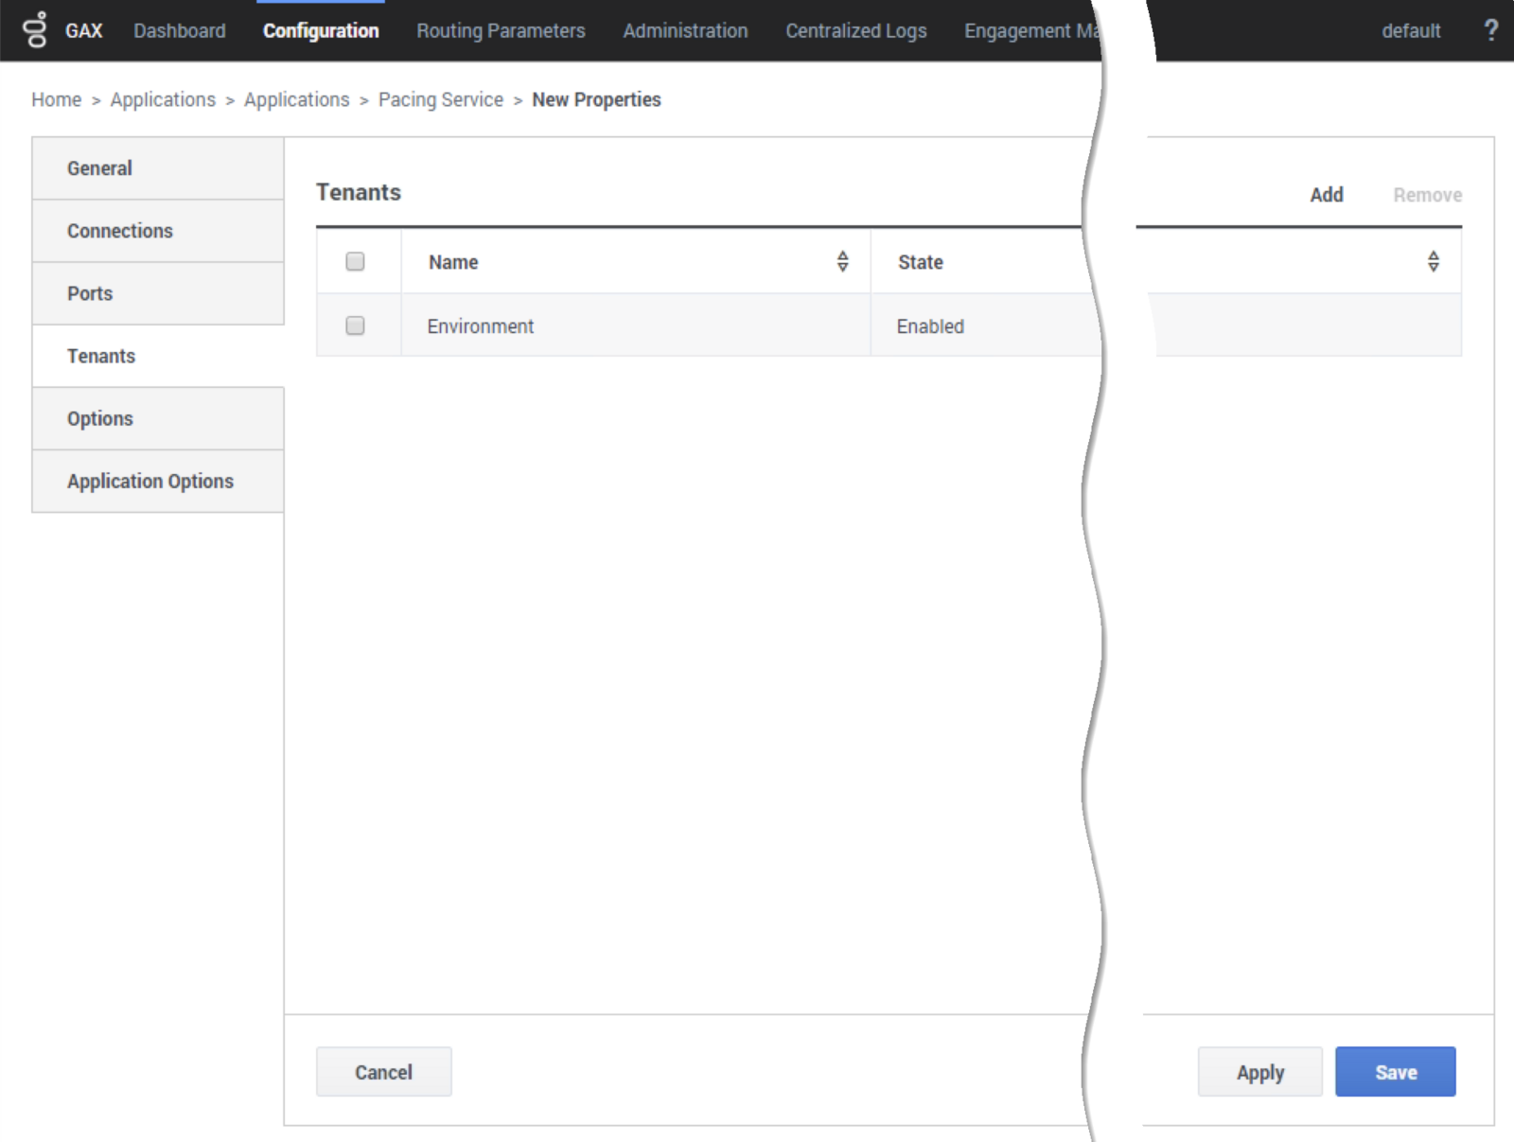Go to second Applications breadcrumb
This screenshot has height=1142, width=1514.
pyautogui.click(x=297, y=99)
